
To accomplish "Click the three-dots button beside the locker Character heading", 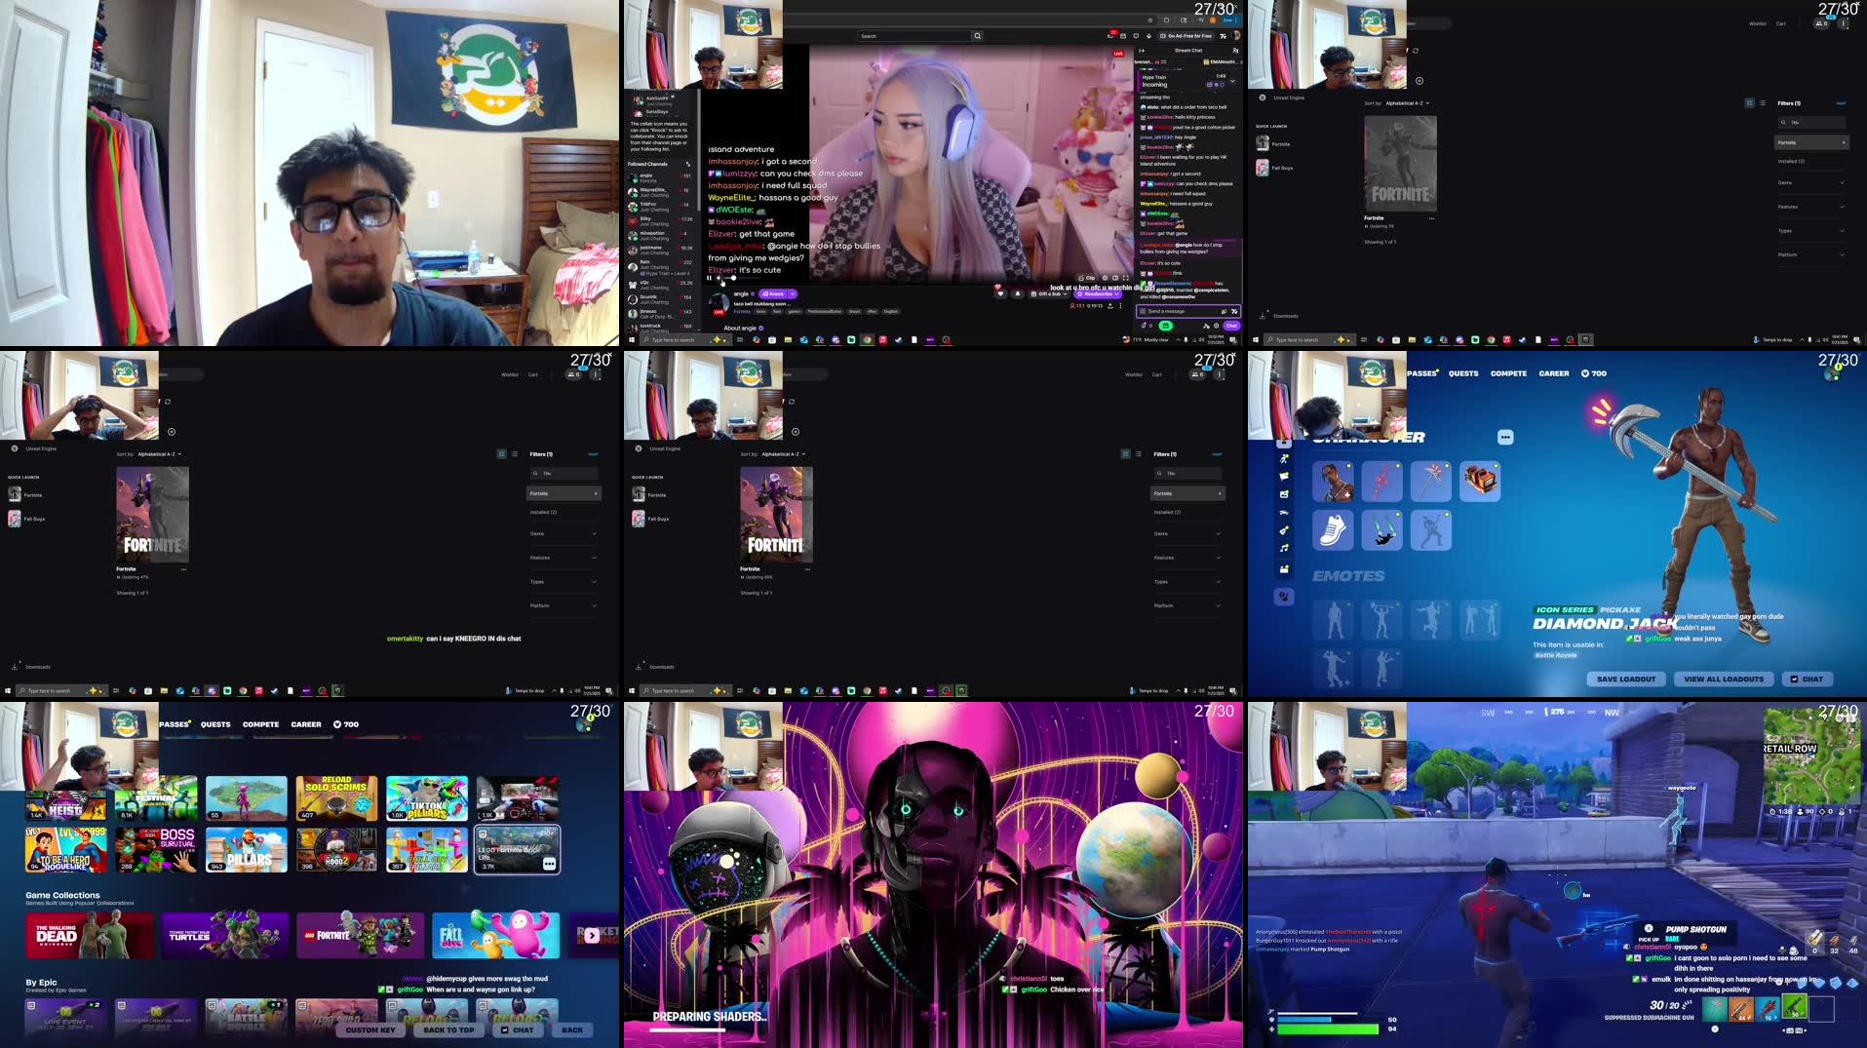I will pyautogui.click(x=1505, y=437).
